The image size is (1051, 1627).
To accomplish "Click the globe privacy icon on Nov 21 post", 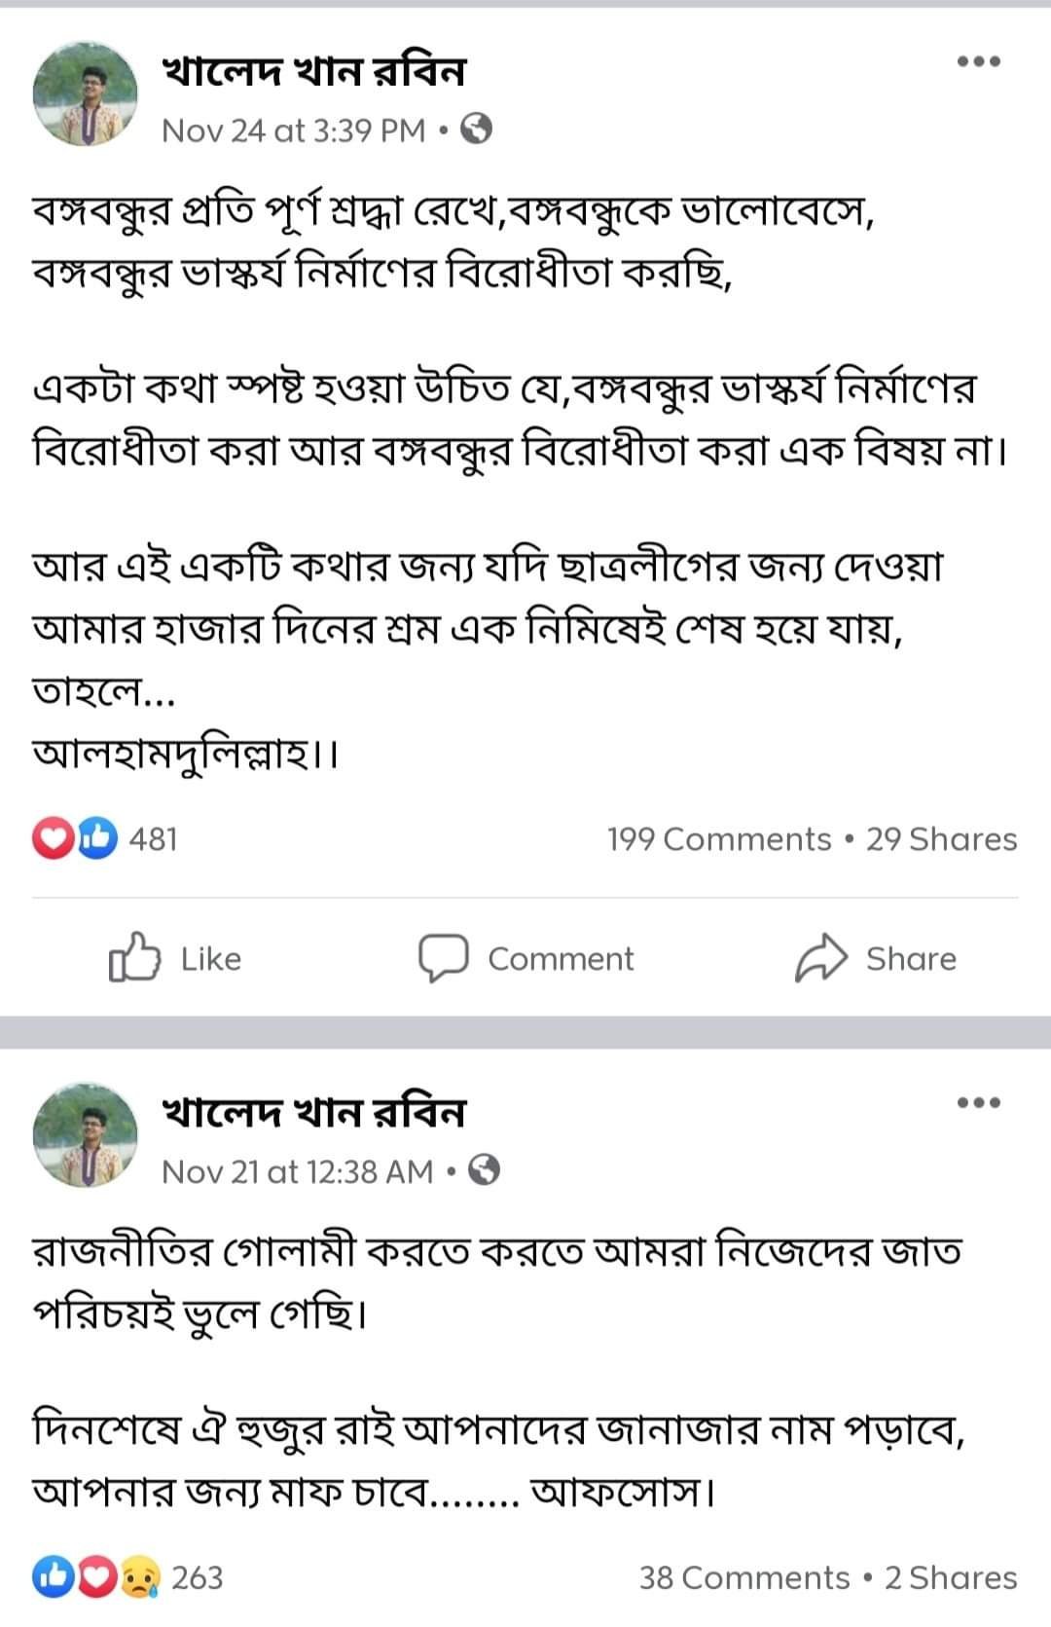I will coord(484,1169).
